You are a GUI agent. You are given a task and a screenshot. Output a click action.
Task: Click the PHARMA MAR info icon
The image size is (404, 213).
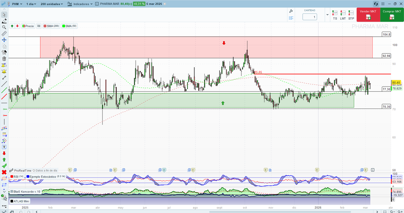[x=97, y=4]
